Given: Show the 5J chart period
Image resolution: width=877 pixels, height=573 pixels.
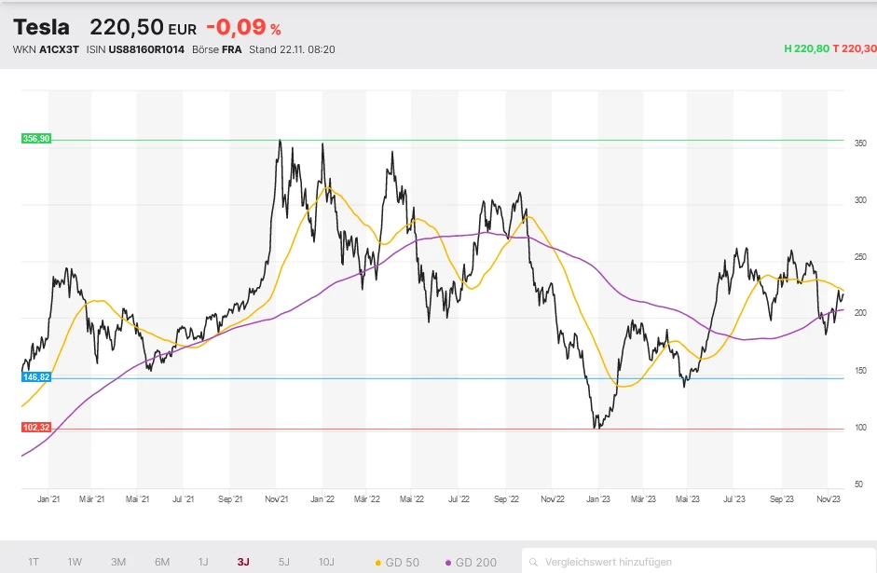Looking at the screenshot, I should click(284, 562).
